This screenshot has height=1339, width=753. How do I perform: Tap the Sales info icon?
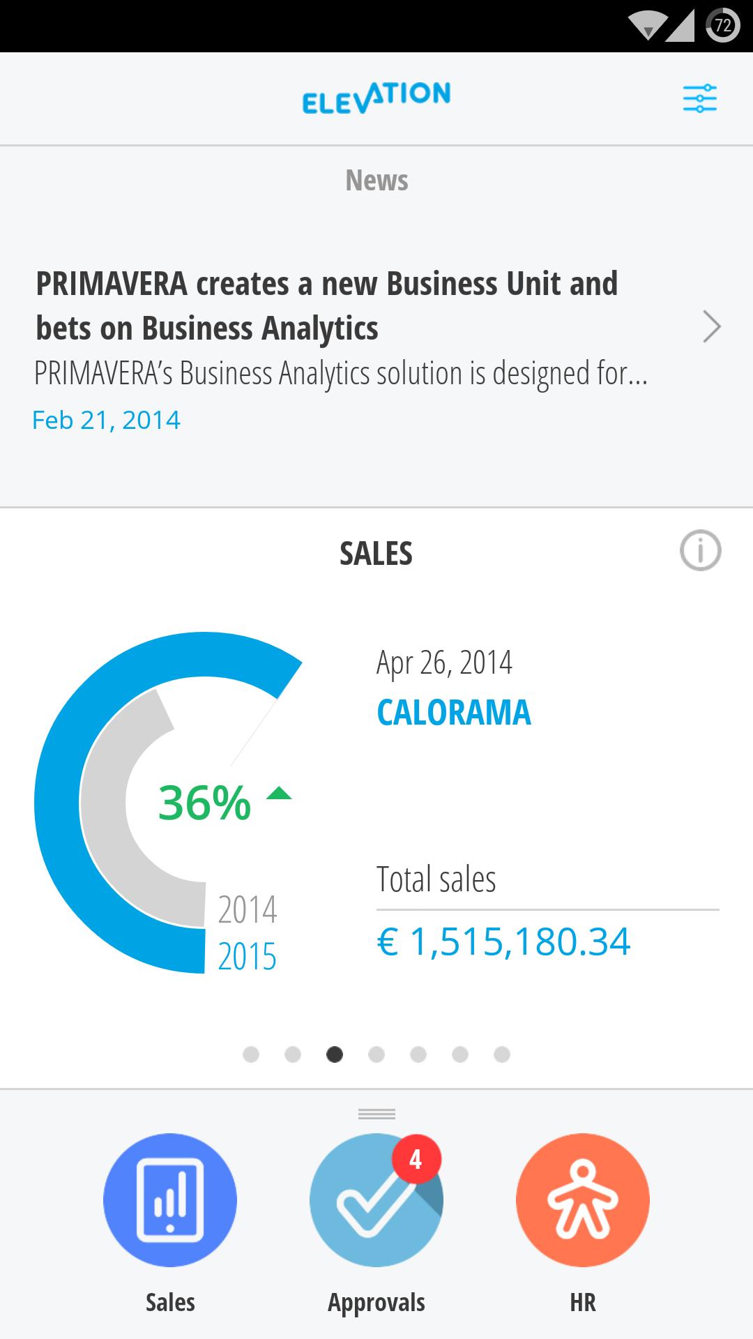(700, 551)
